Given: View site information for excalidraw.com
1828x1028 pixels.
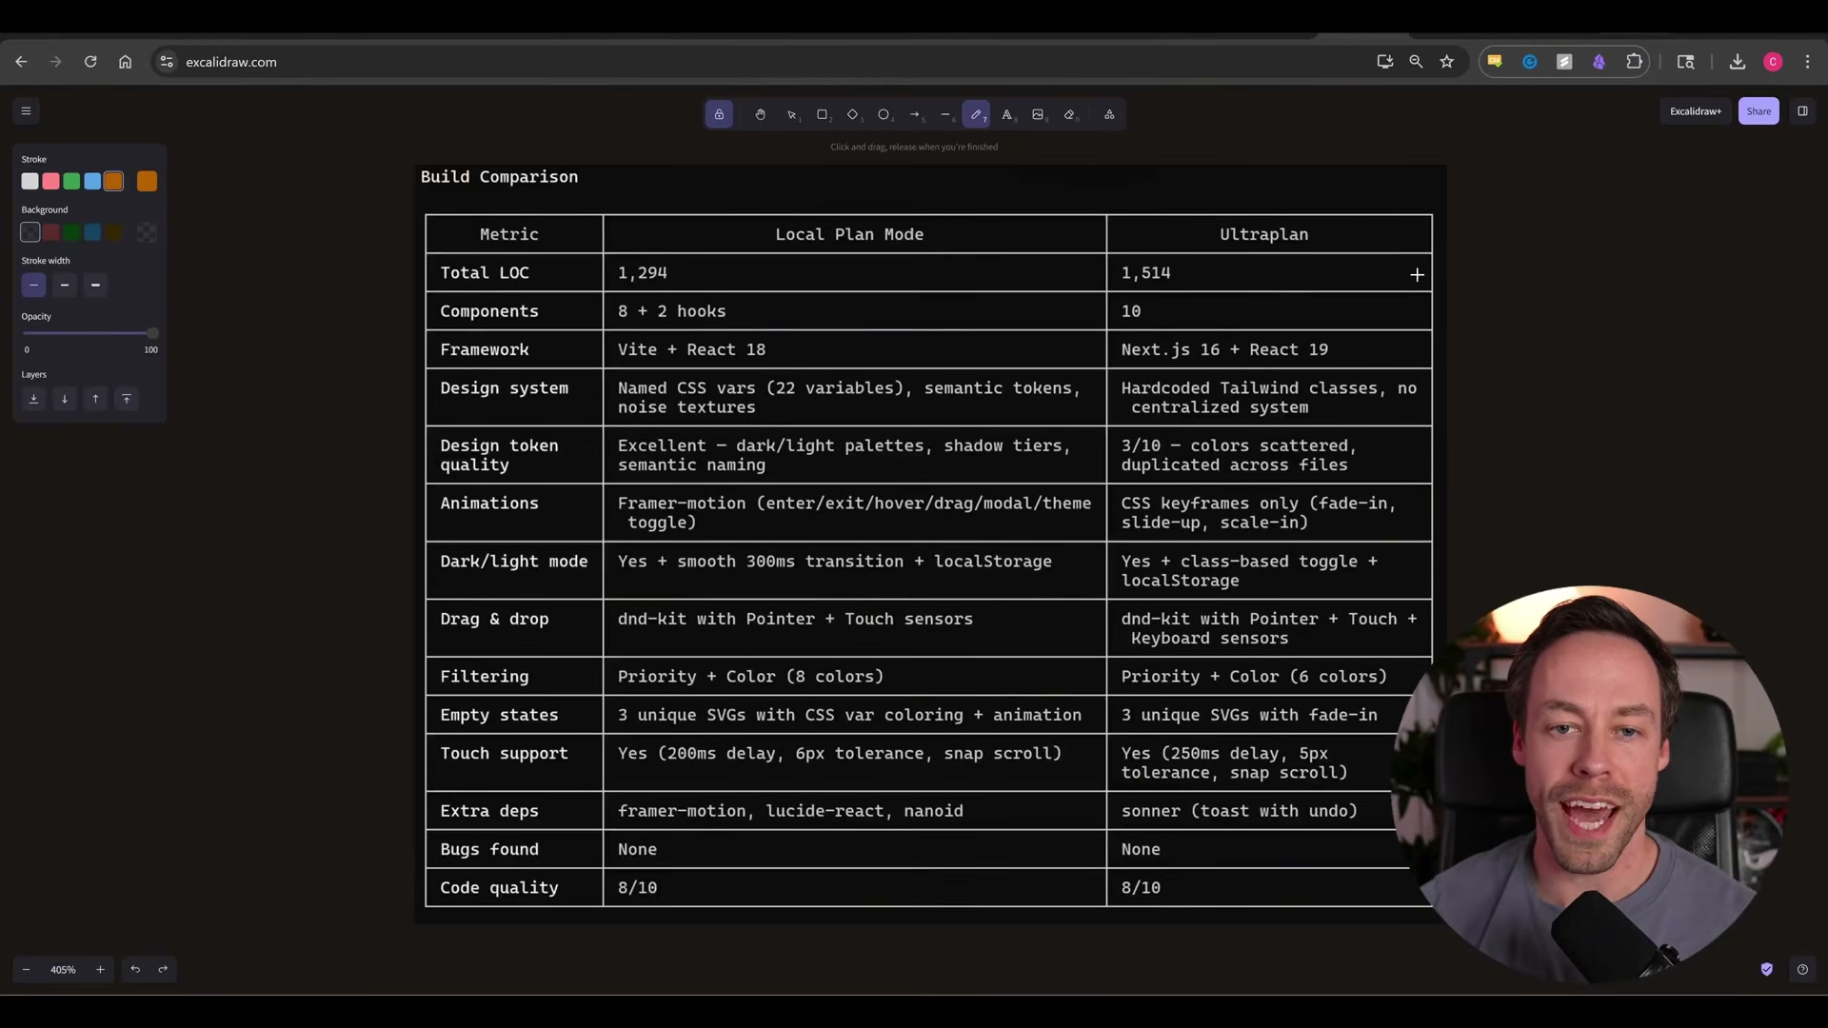Looking at the screenshot, I should (x=167, y=62).
